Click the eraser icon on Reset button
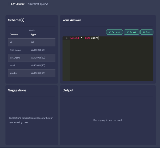The height and width of the screenshot is (148, 160). click(127, 32)
